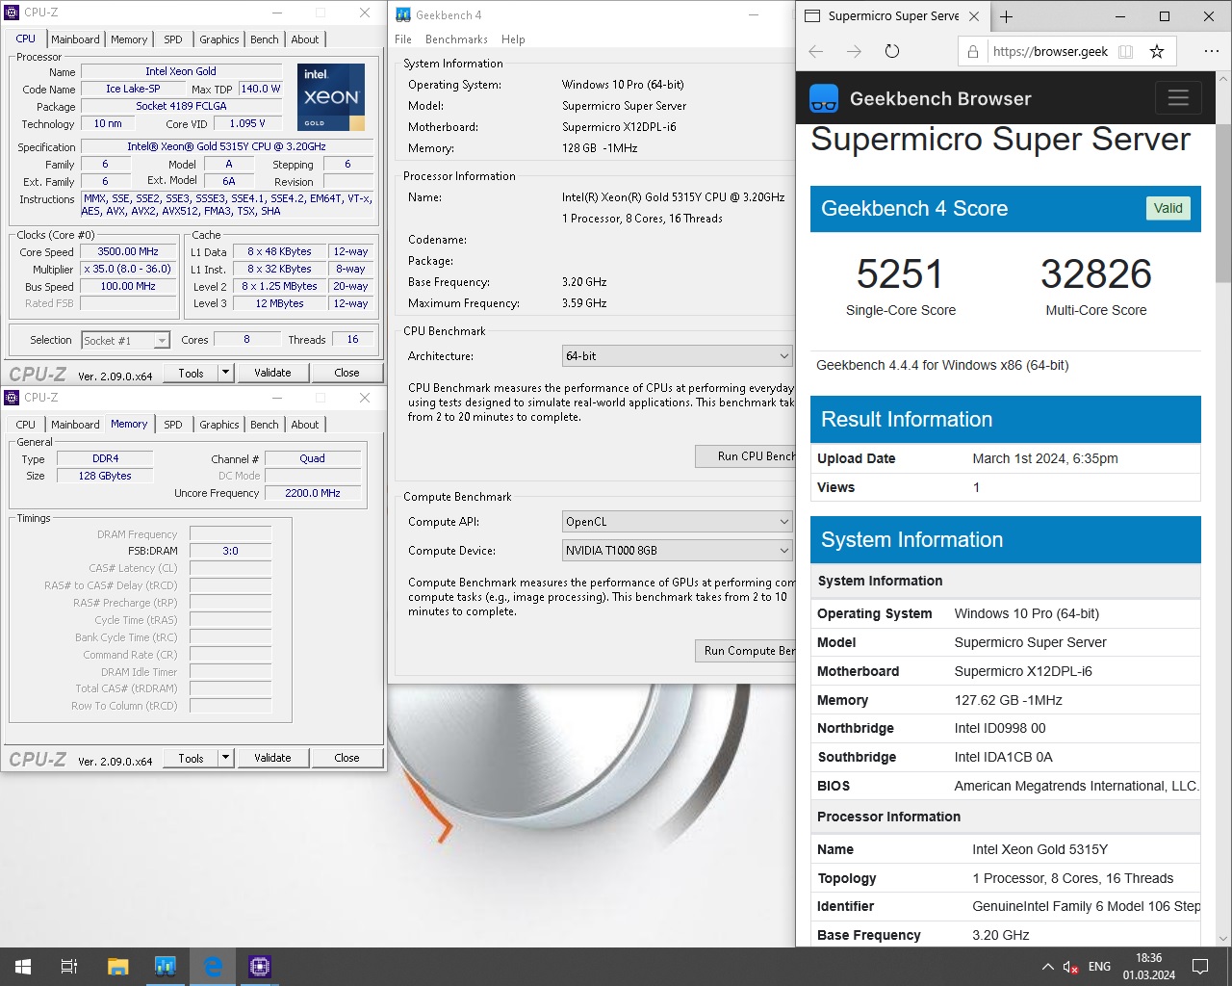The width and height of the screenshot is (1232, 986).
Task: Run the Compute Benchmark in Geekbench
Action: [x=745, y=651]
